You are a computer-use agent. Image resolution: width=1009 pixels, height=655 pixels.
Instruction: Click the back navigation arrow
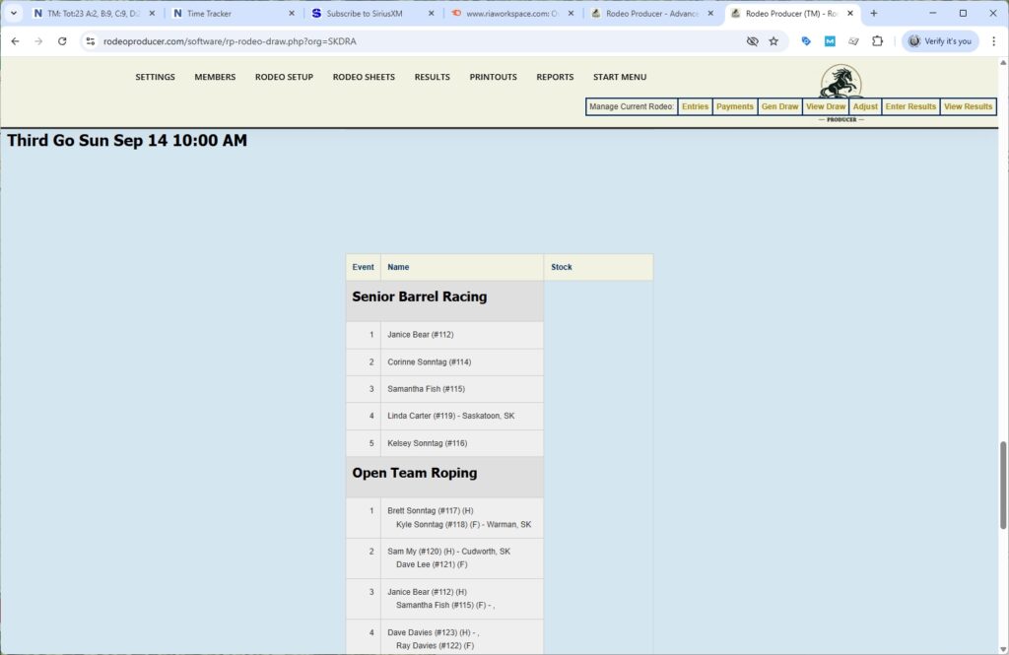15,41
